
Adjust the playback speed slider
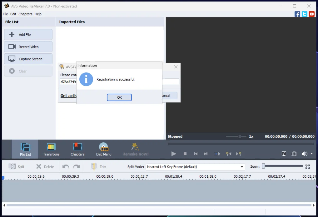coord(240,136)
